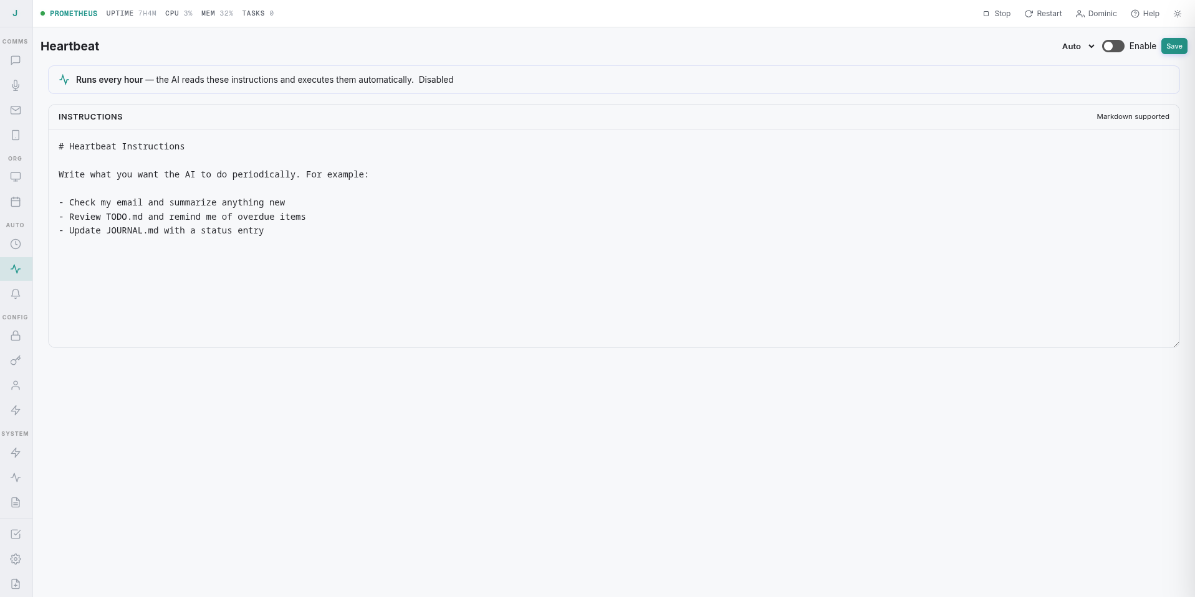
Task: Open the Dominic user menu
Action: (1096, 14)
